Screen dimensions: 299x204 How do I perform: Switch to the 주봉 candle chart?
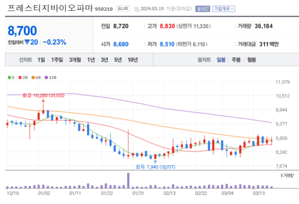(236, 60)
